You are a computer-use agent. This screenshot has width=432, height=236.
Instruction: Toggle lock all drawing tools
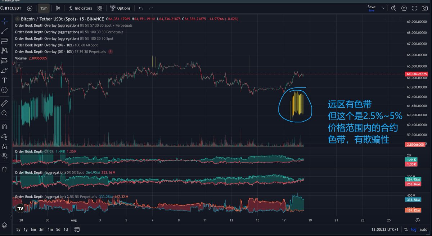click(x=5, y=146)
